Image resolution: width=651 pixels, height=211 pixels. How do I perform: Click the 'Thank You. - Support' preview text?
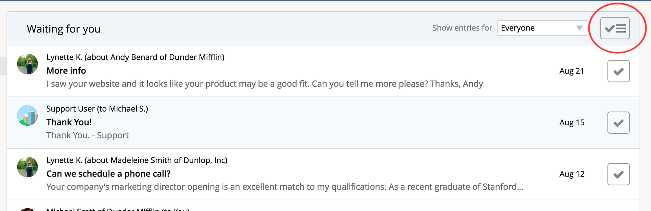[x=87, y=136]
